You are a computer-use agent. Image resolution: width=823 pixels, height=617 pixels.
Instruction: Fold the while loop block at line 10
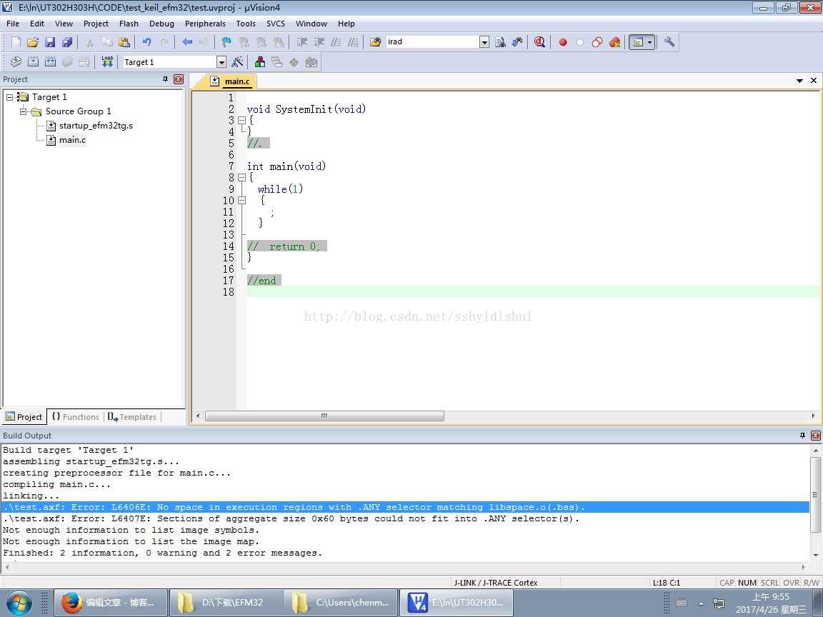[242, 200]
